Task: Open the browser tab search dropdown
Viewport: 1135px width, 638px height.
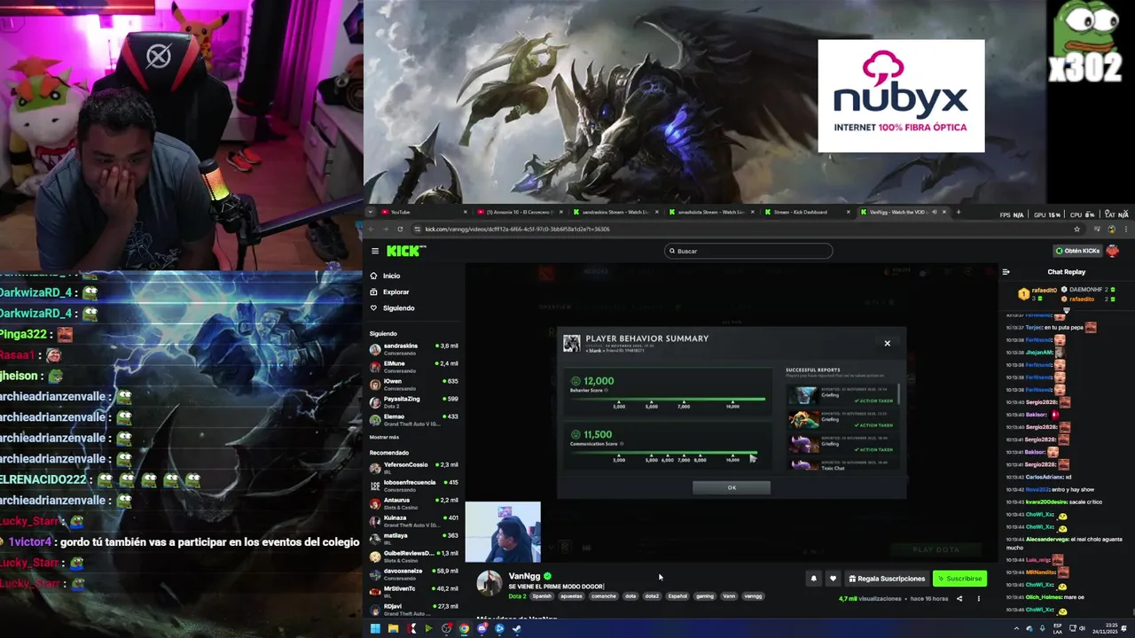Action: [370, 212]
